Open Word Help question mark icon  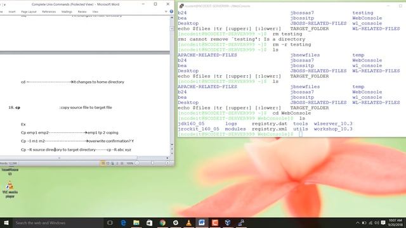coord(171,11)
